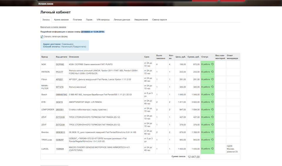Open the VIN-запросы tab
This screenshot has height=166, width=282.
pyautogui.click(x=103, y=20)
